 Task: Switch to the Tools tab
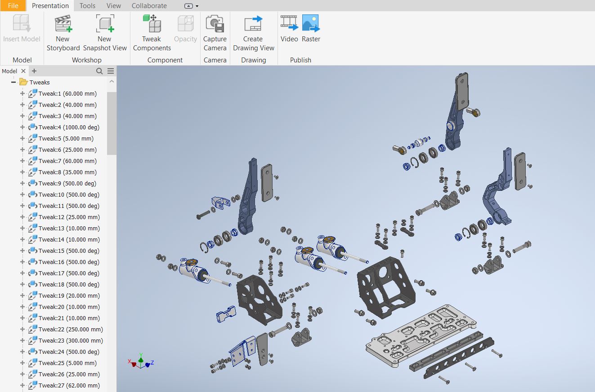coord(87,5)
